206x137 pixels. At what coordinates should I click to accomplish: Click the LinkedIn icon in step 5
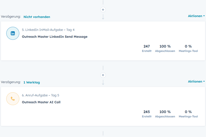coord(13,33)
